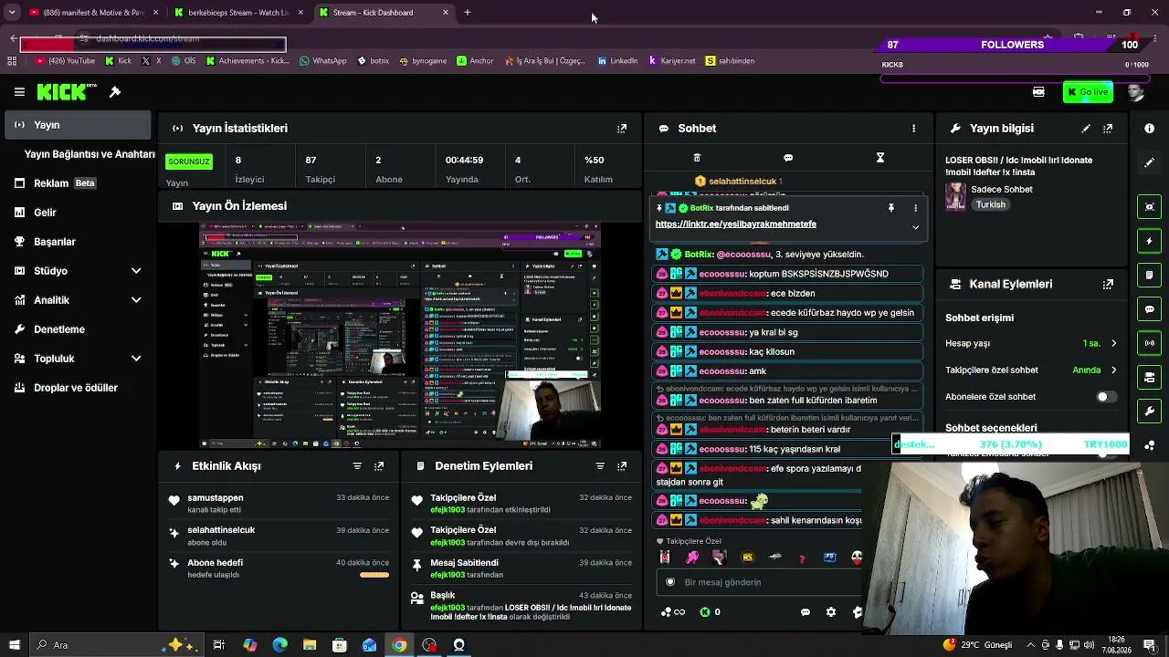Click the speech bubble icon in chat toolbar
1169x657 pixels.
(788, 158)
